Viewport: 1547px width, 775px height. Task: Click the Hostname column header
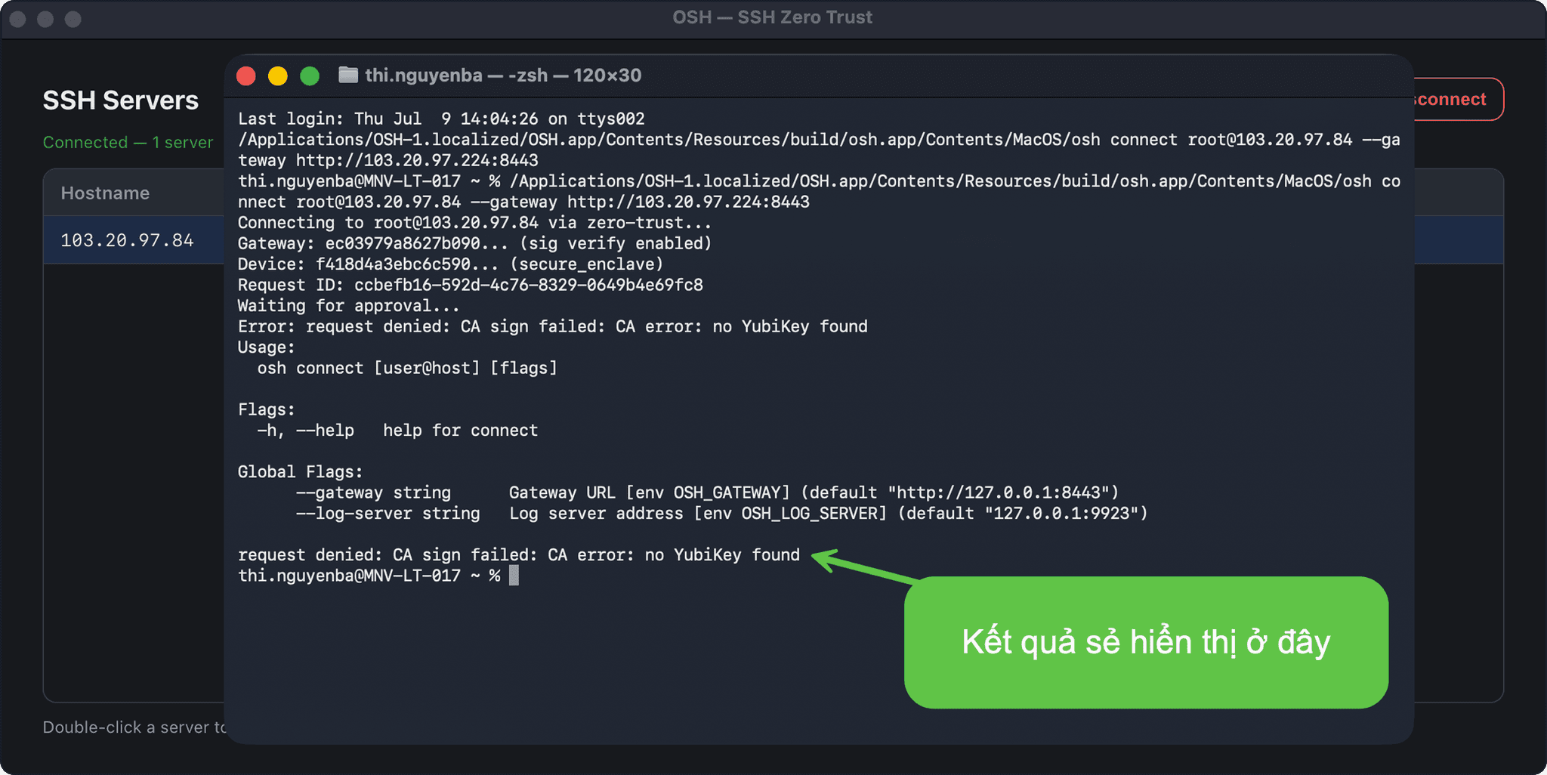105,193
